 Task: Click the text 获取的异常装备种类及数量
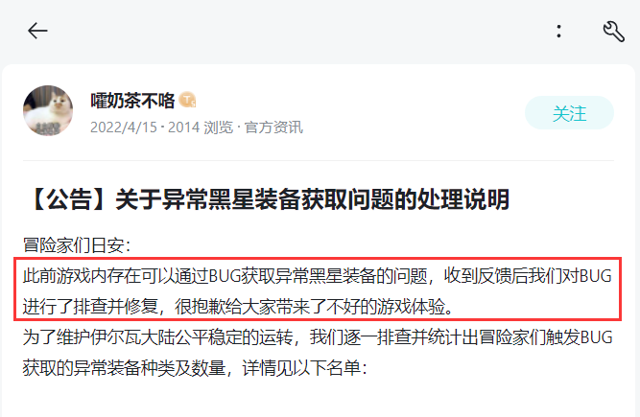click(x=124, y=368)
